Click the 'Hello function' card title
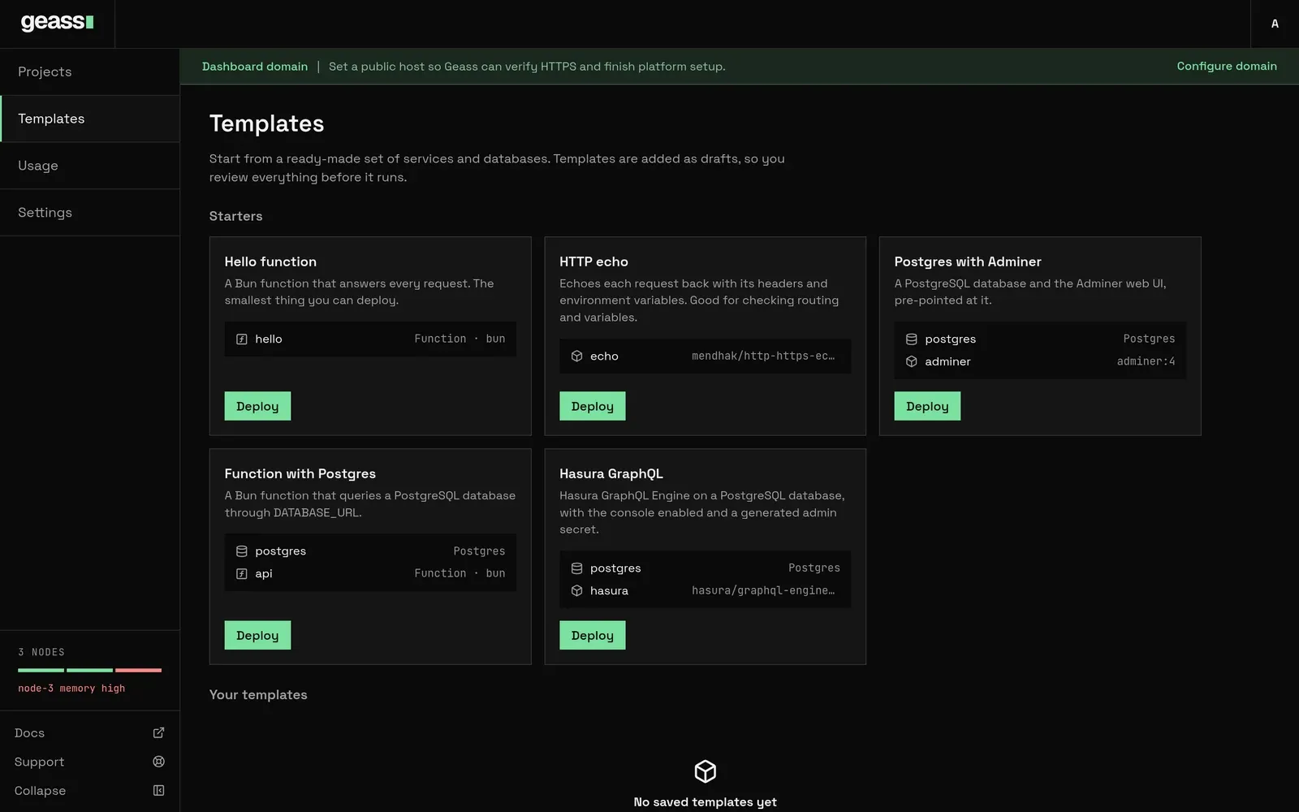 tap(270, 261)
